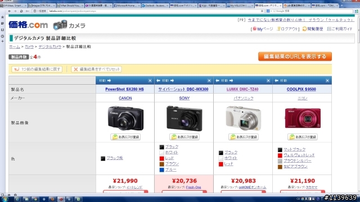The height and width of the screenshot is (202, 360).
Task: Select Nikon ブラウンシルバー color link
Action: click(x=298, y=161)
